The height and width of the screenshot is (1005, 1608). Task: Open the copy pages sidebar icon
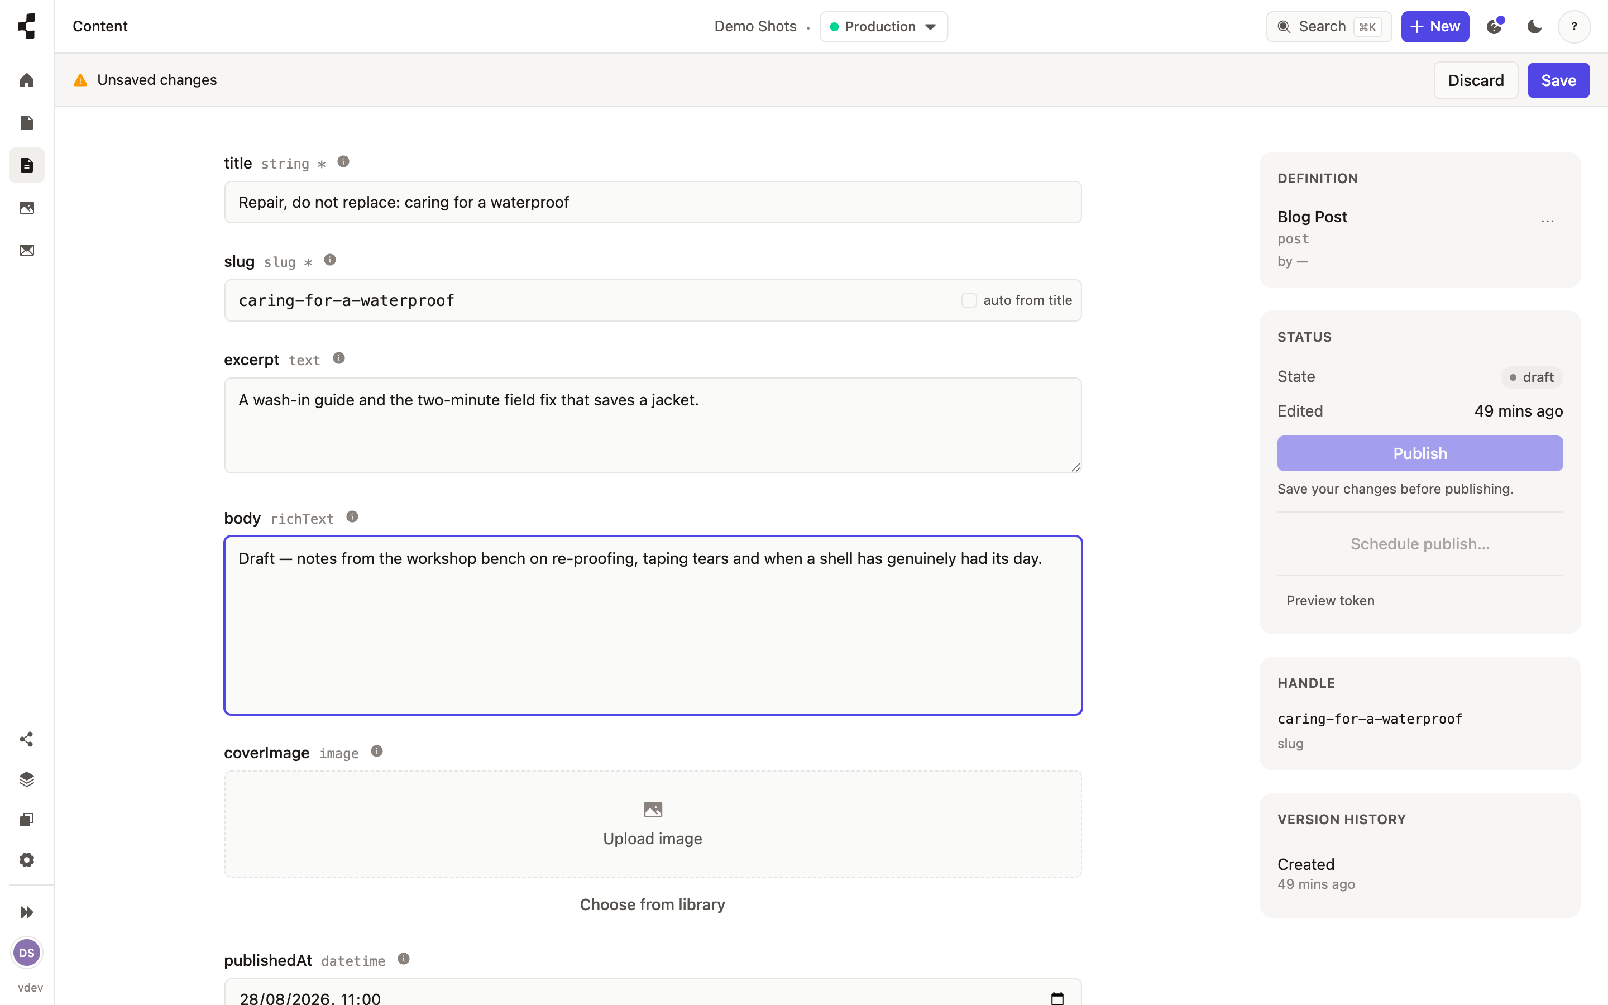pos(27,820)
